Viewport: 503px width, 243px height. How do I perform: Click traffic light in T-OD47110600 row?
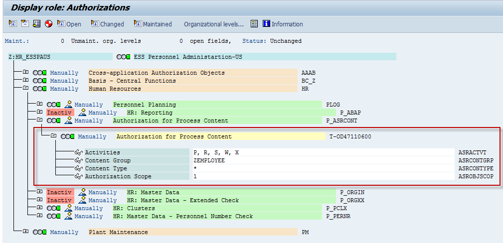click(x=68, y=136)
